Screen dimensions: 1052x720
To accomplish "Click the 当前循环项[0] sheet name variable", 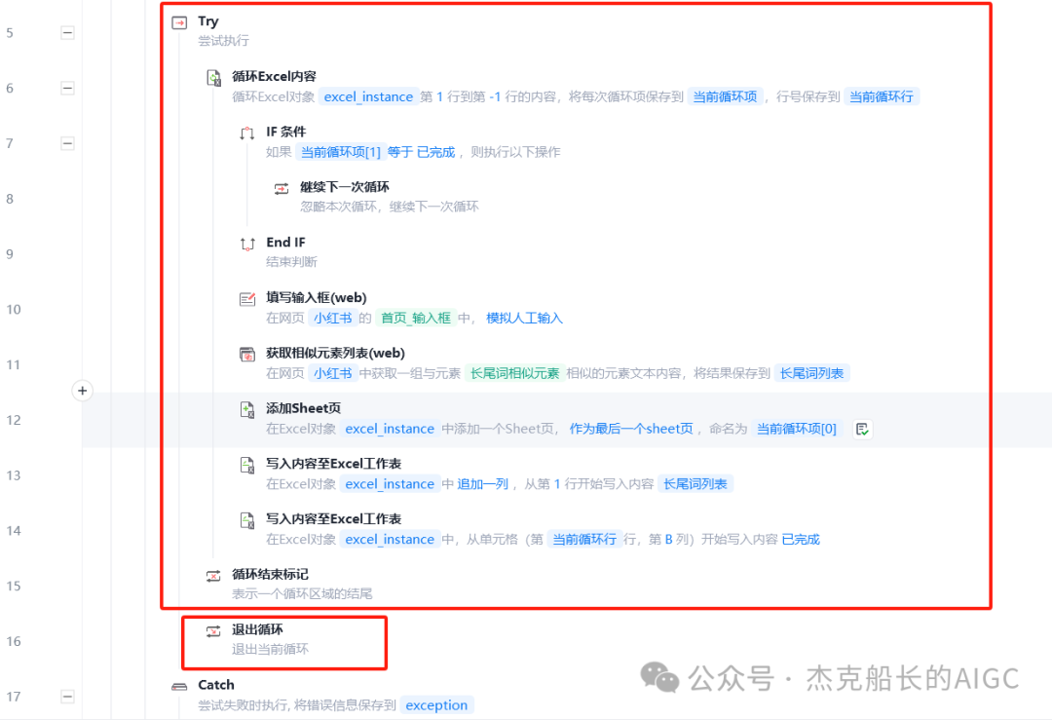I will pos(797,429).
